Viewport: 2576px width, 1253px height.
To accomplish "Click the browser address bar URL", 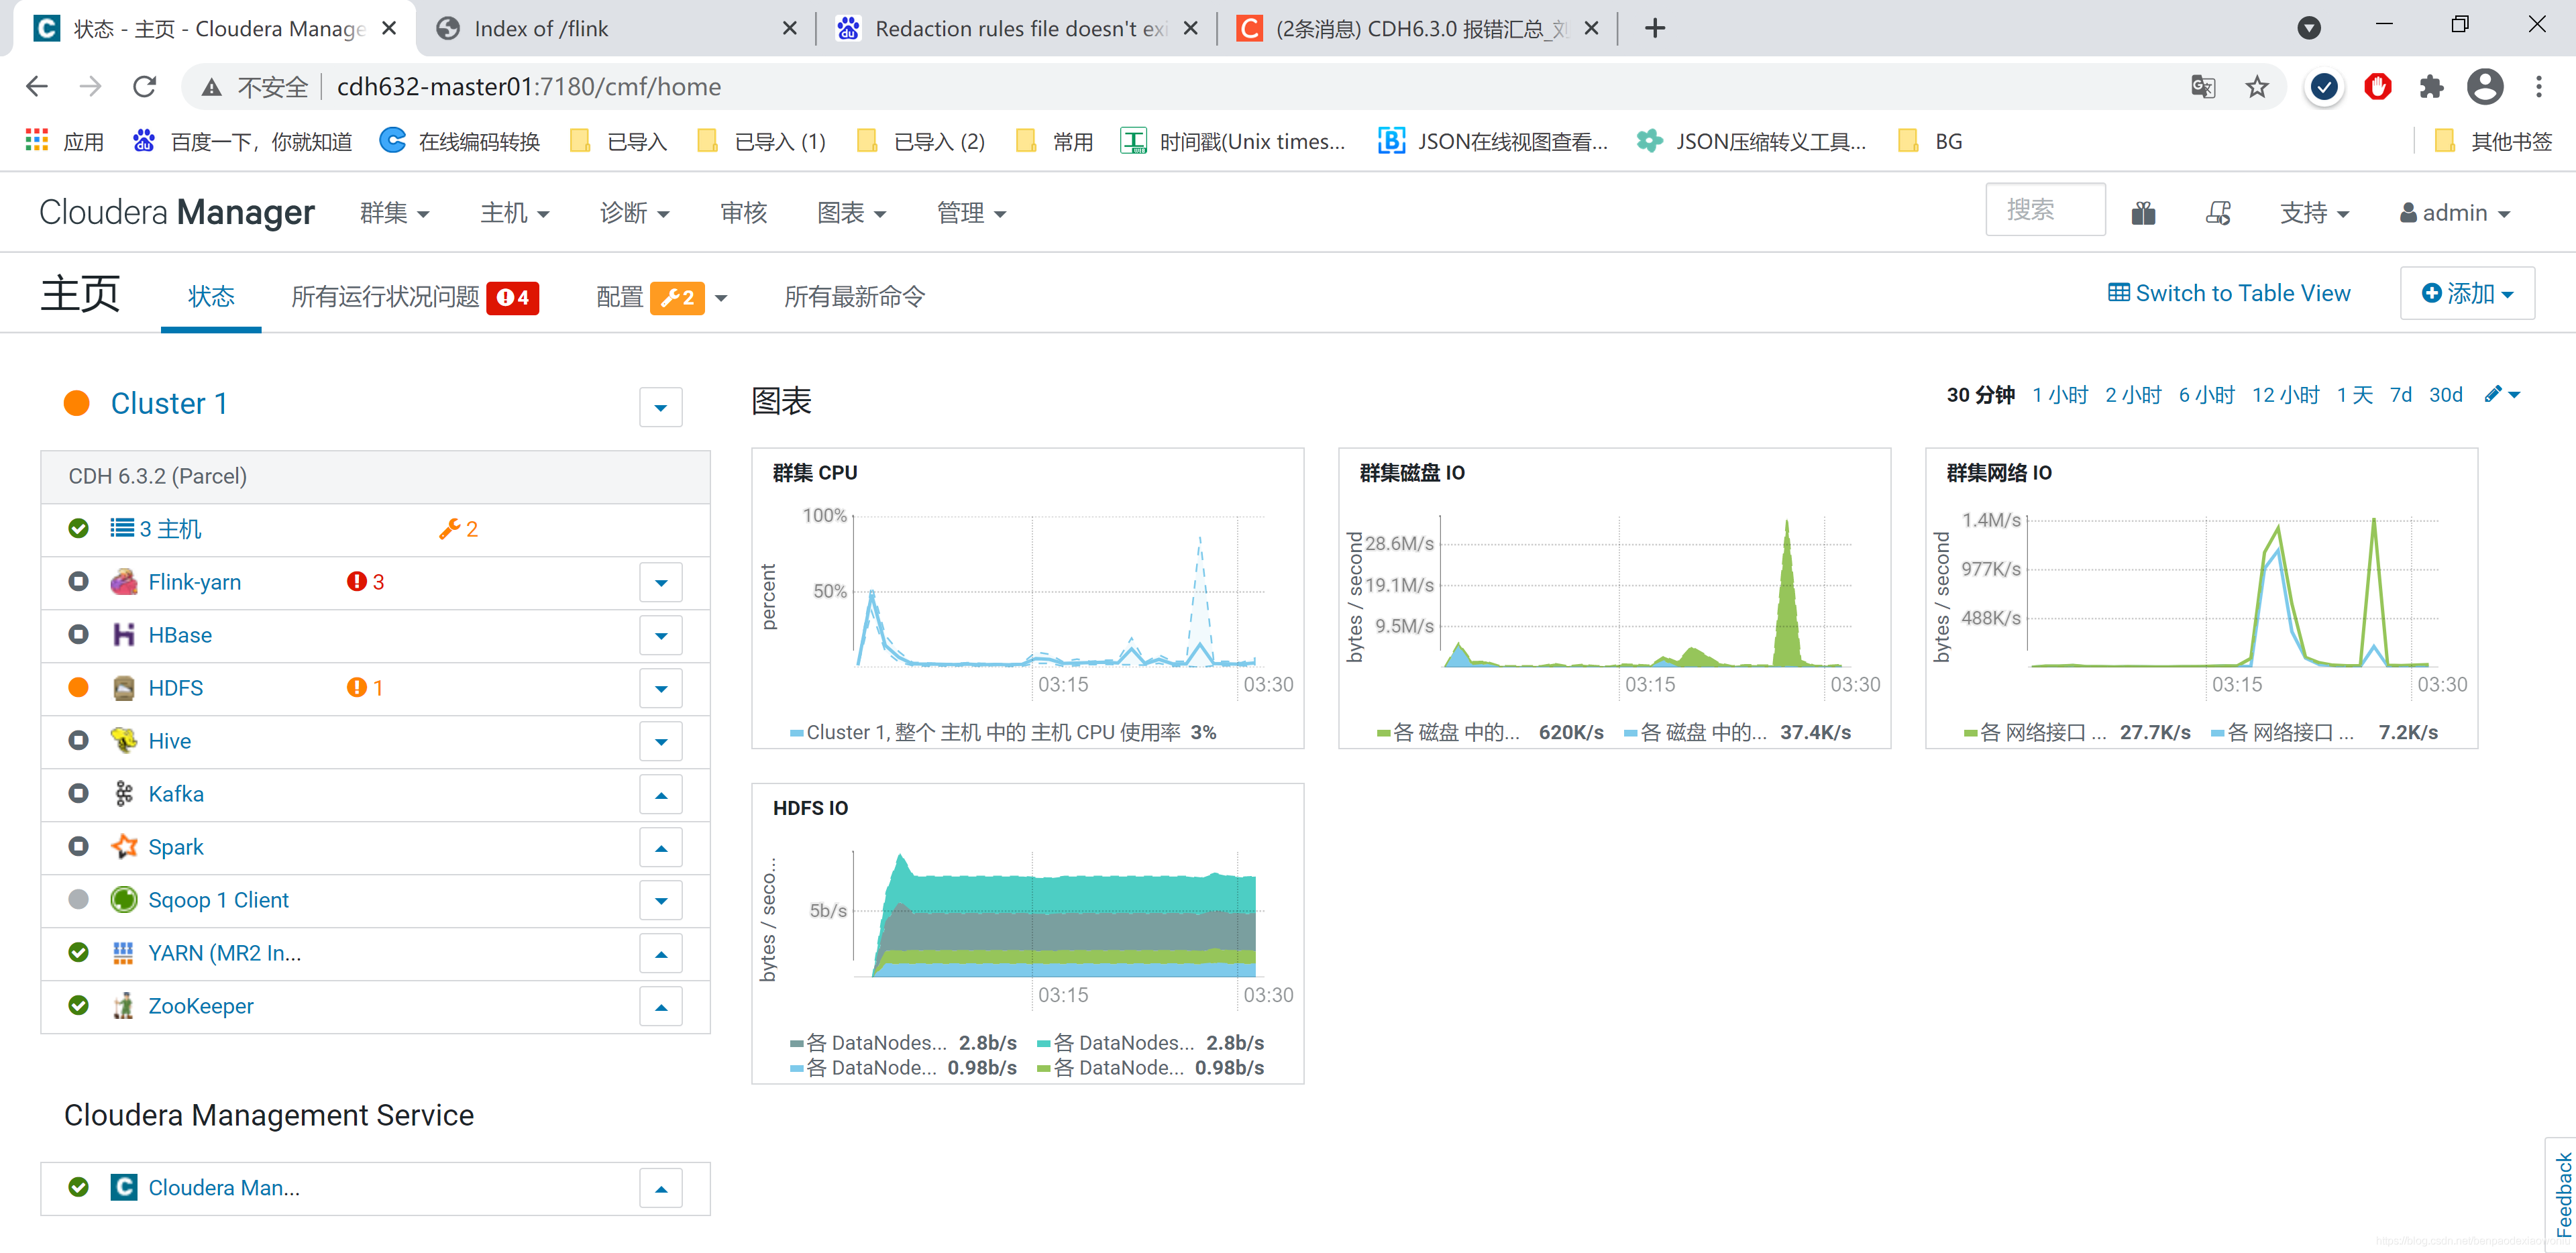I will tap(529, 87).
